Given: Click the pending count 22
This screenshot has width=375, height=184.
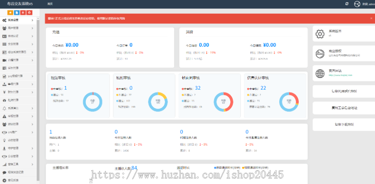Looking at the screenshot, I should 263,88.
